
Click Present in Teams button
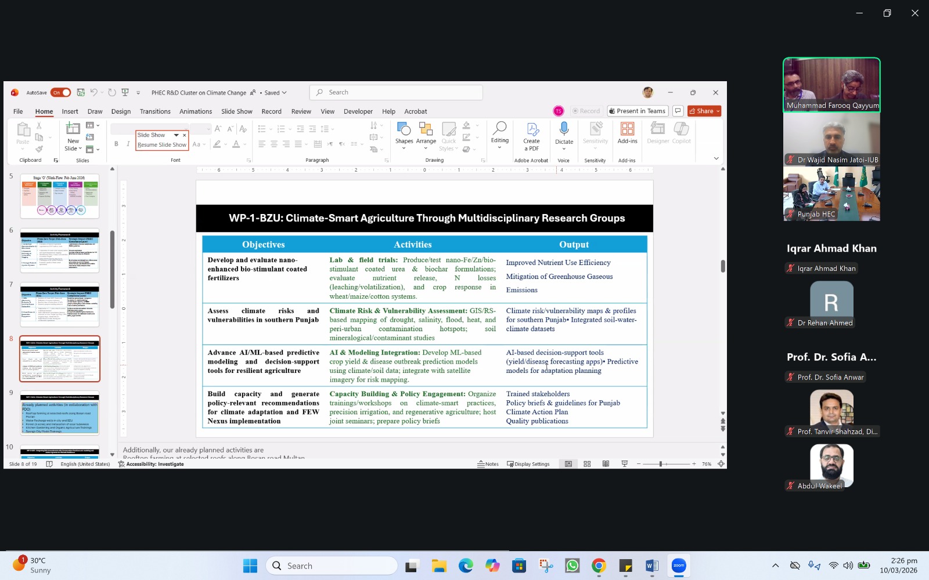coord(638,111)
